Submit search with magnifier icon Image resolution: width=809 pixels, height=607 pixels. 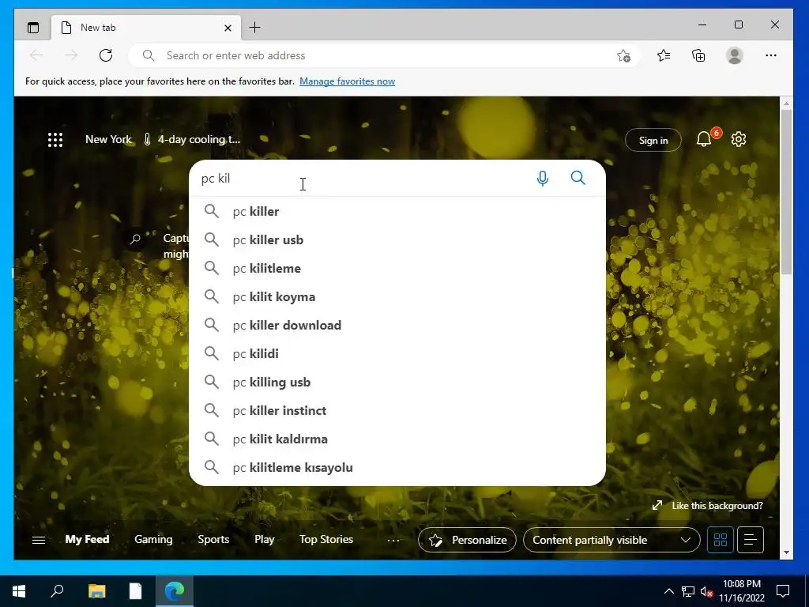(x=578, y=178)
